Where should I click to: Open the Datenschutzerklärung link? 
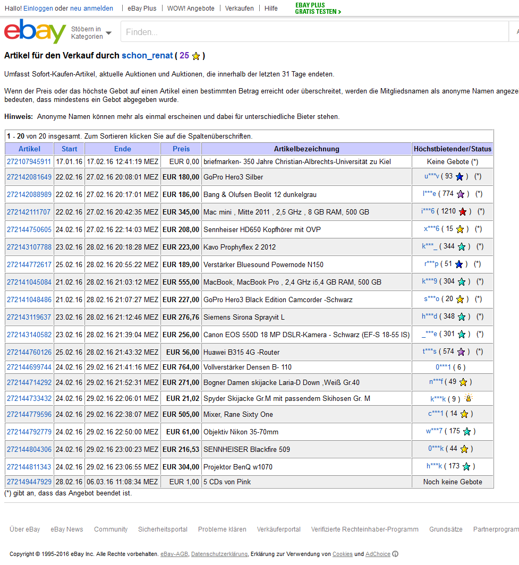click(x=219, y=554)
